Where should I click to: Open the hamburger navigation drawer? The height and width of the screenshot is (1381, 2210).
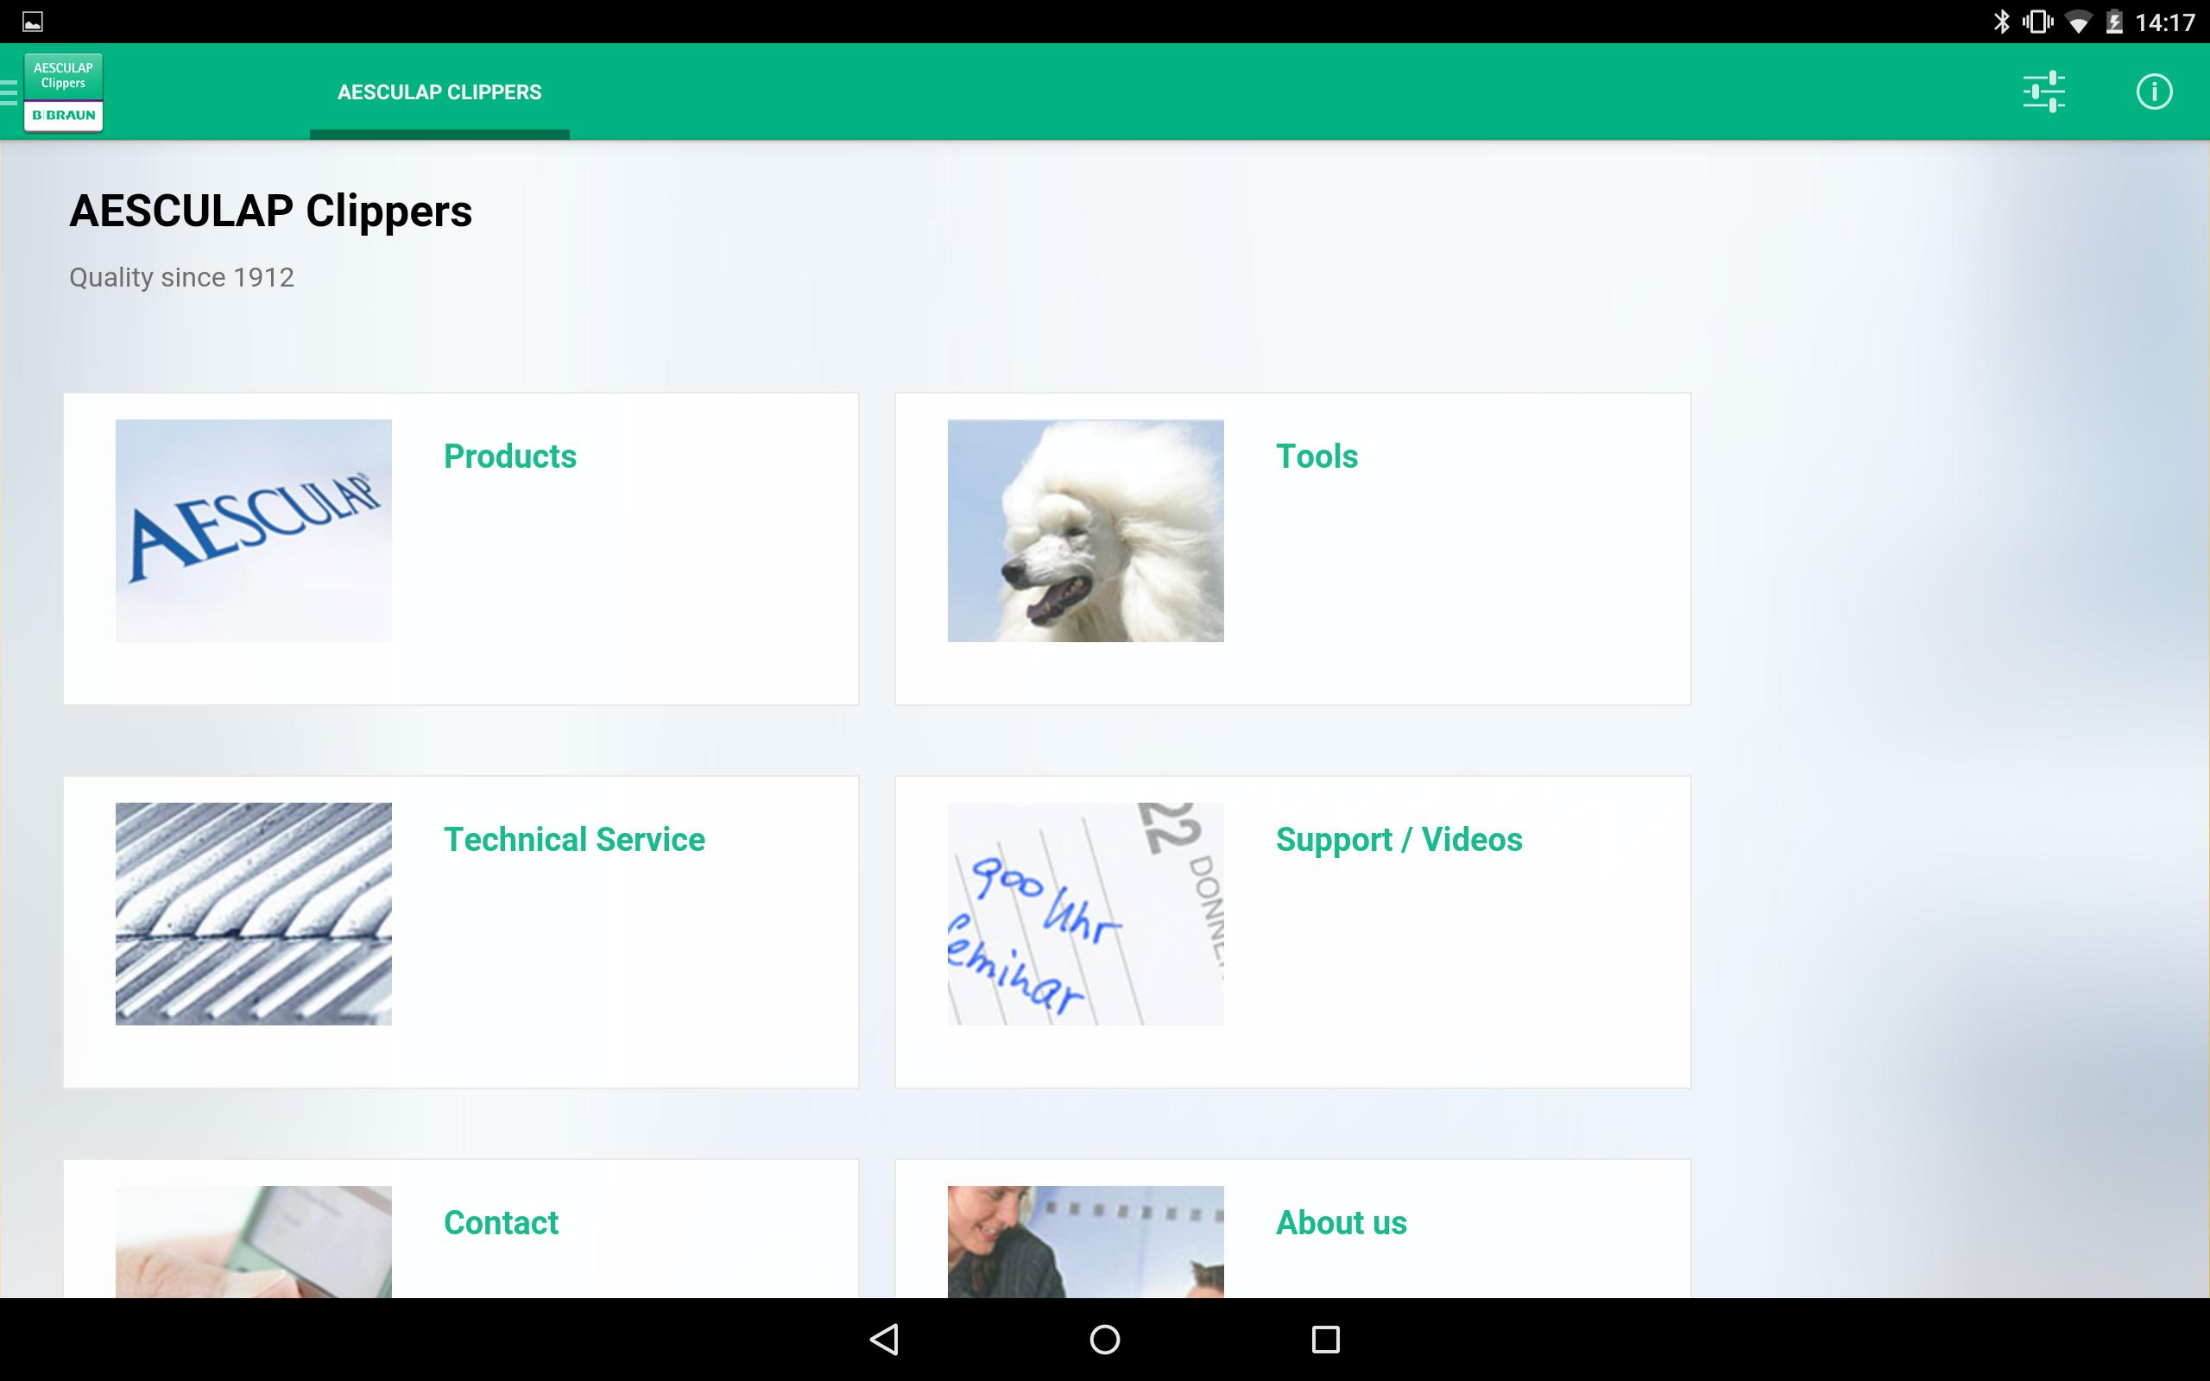pos(9,92)
